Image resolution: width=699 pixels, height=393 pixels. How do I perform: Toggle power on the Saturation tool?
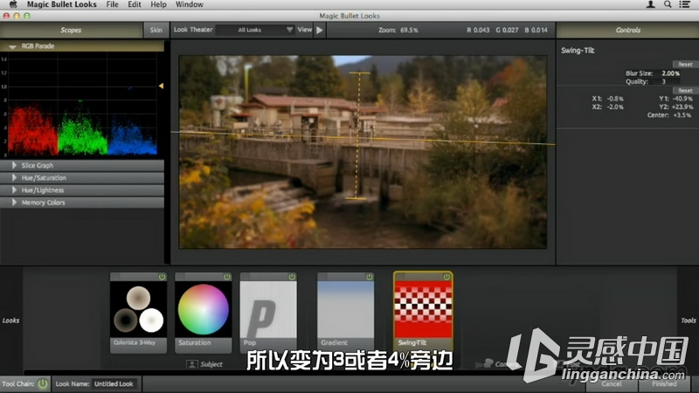(227, 277)
